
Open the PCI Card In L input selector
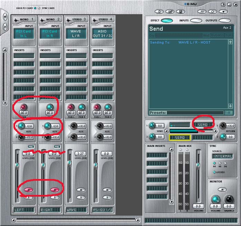click(23, 33)
